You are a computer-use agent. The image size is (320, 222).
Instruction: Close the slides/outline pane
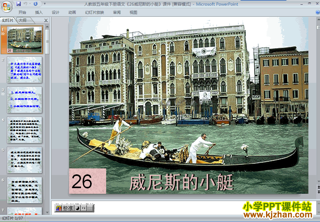pos(46,20)
